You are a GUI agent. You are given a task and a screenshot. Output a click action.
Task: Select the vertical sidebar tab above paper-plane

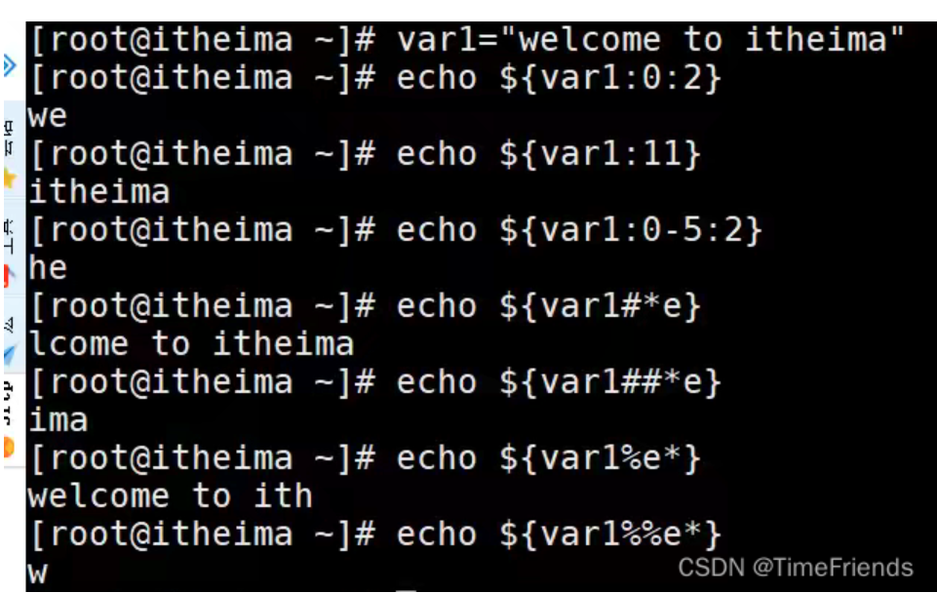(9, 324)
